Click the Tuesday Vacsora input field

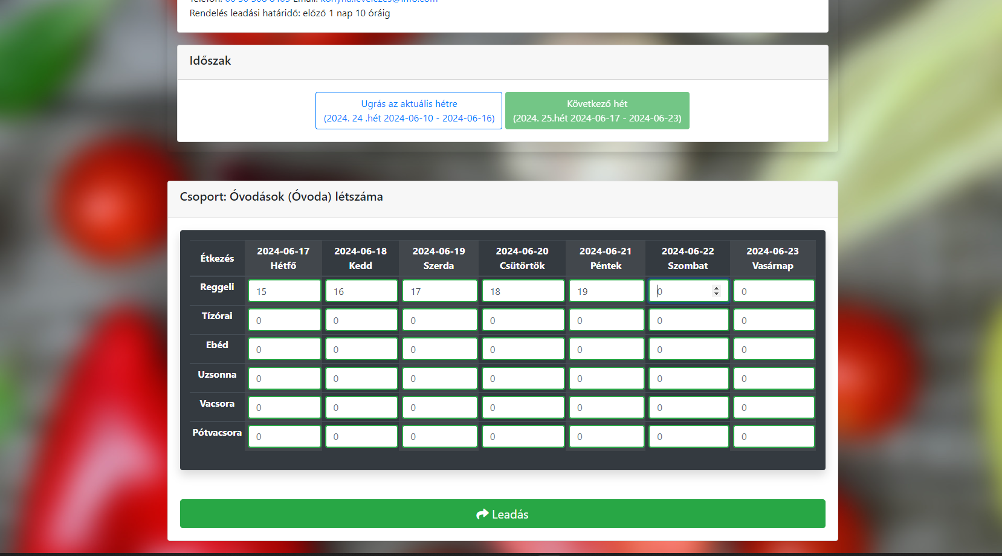361,407
